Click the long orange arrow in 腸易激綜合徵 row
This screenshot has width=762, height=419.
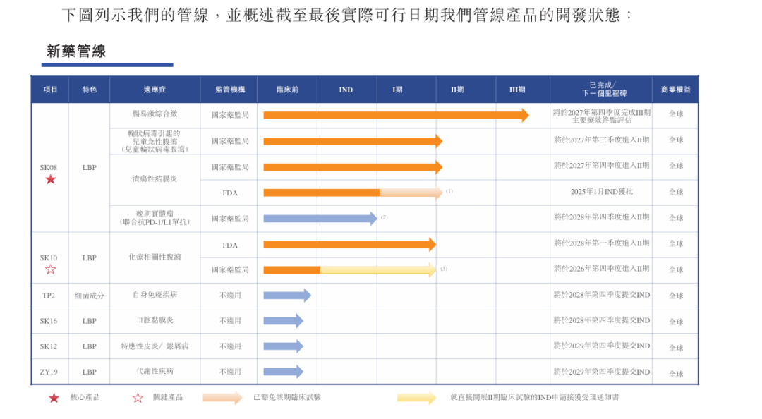click(x=396, y=116)
